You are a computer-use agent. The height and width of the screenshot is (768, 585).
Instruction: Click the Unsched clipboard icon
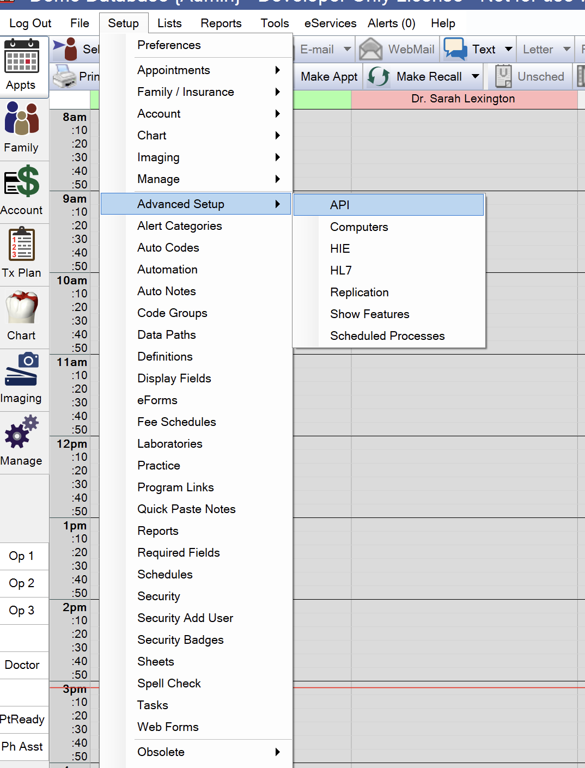tap(503, 76)
